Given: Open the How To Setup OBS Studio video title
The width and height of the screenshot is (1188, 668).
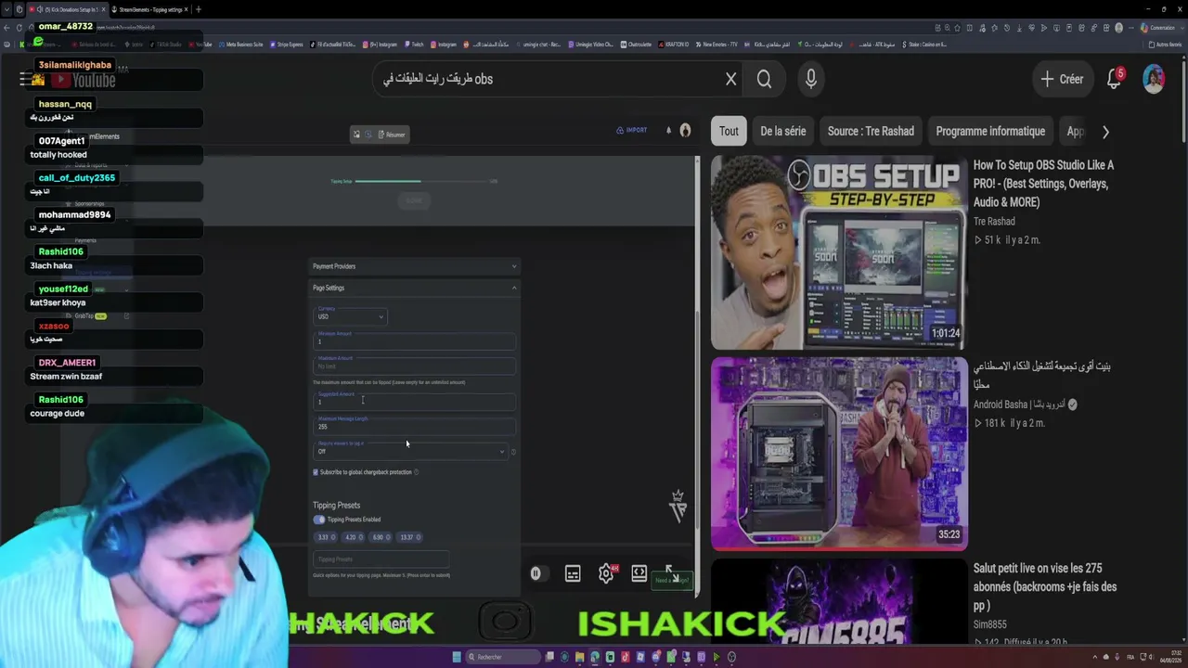Looking at the screenshot, I should tap(1043, 184).
